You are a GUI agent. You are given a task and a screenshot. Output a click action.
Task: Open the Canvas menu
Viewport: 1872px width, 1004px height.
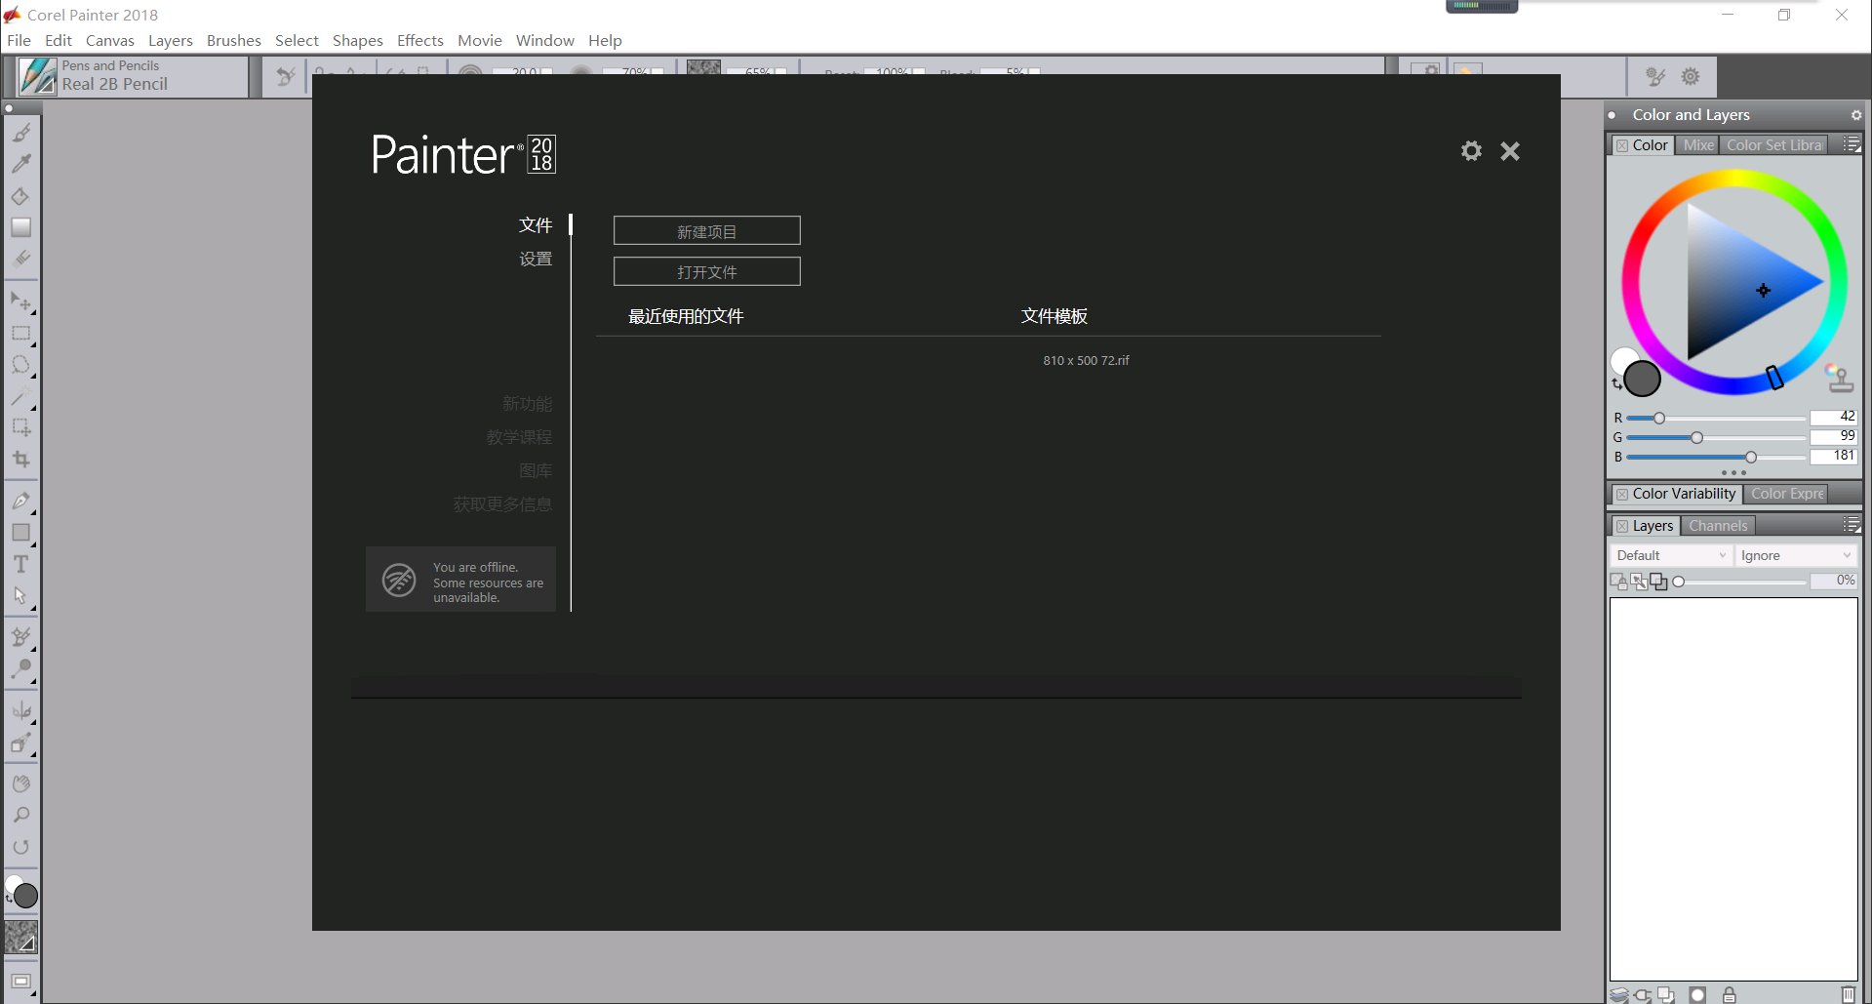coord(110,40)
